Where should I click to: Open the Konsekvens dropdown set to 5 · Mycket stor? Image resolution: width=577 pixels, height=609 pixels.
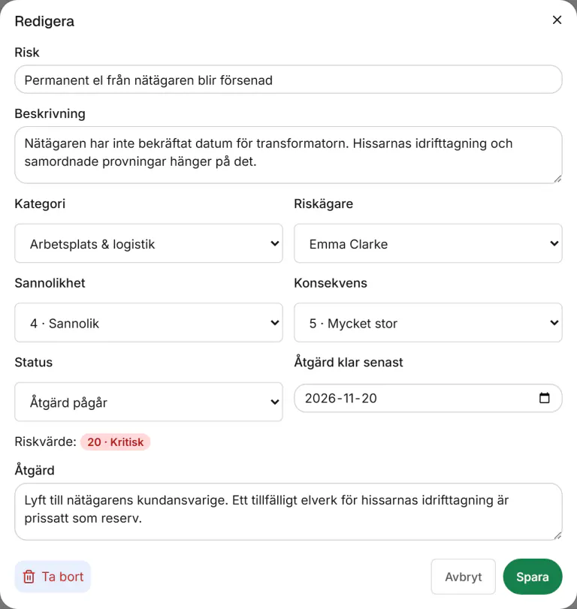(x=427, y=323)
